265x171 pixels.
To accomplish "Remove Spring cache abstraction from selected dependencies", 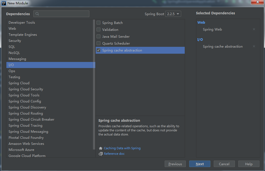I will (254, 47).
